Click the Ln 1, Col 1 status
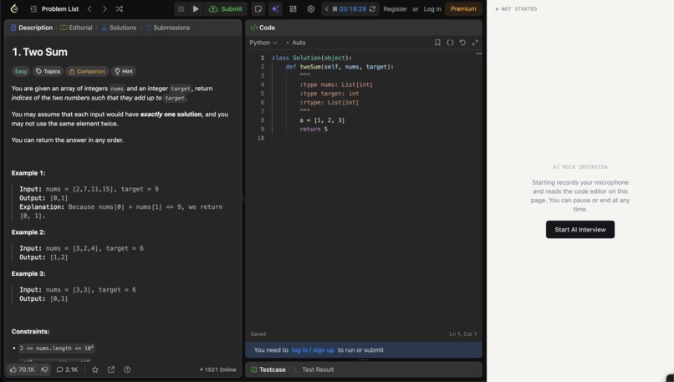Image resolution: width=674 pixels, height=382 pixels. (463, 334)
